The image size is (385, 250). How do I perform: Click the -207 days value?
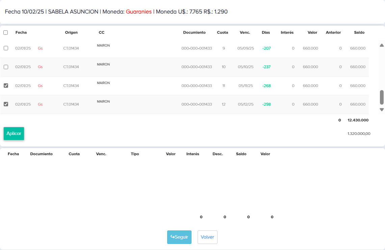[x=266, y=48]
